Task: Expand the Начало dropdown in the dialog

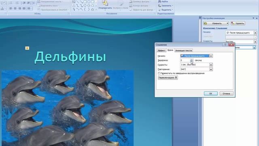Action: [211, 56]
